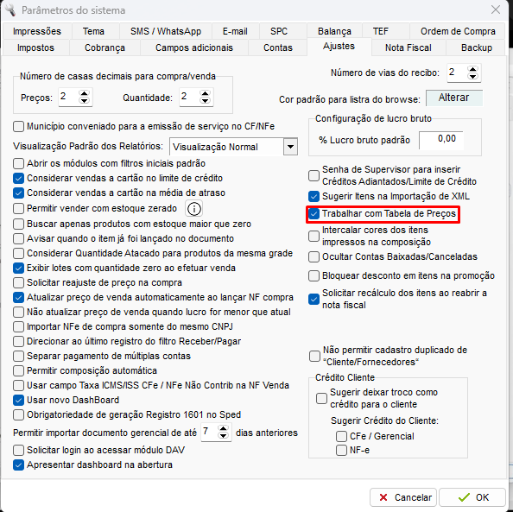Image resolution: width=513 pixels, height=512 pixels.
Task: Enable Permitir vender com estoque zerado
Action: point(18,208)
